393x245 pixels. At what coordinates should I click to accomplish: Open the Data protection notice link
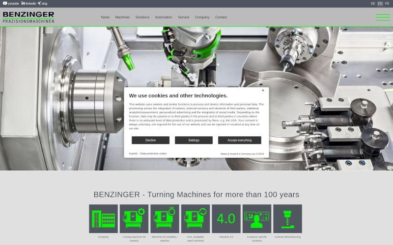click(153, 153)
